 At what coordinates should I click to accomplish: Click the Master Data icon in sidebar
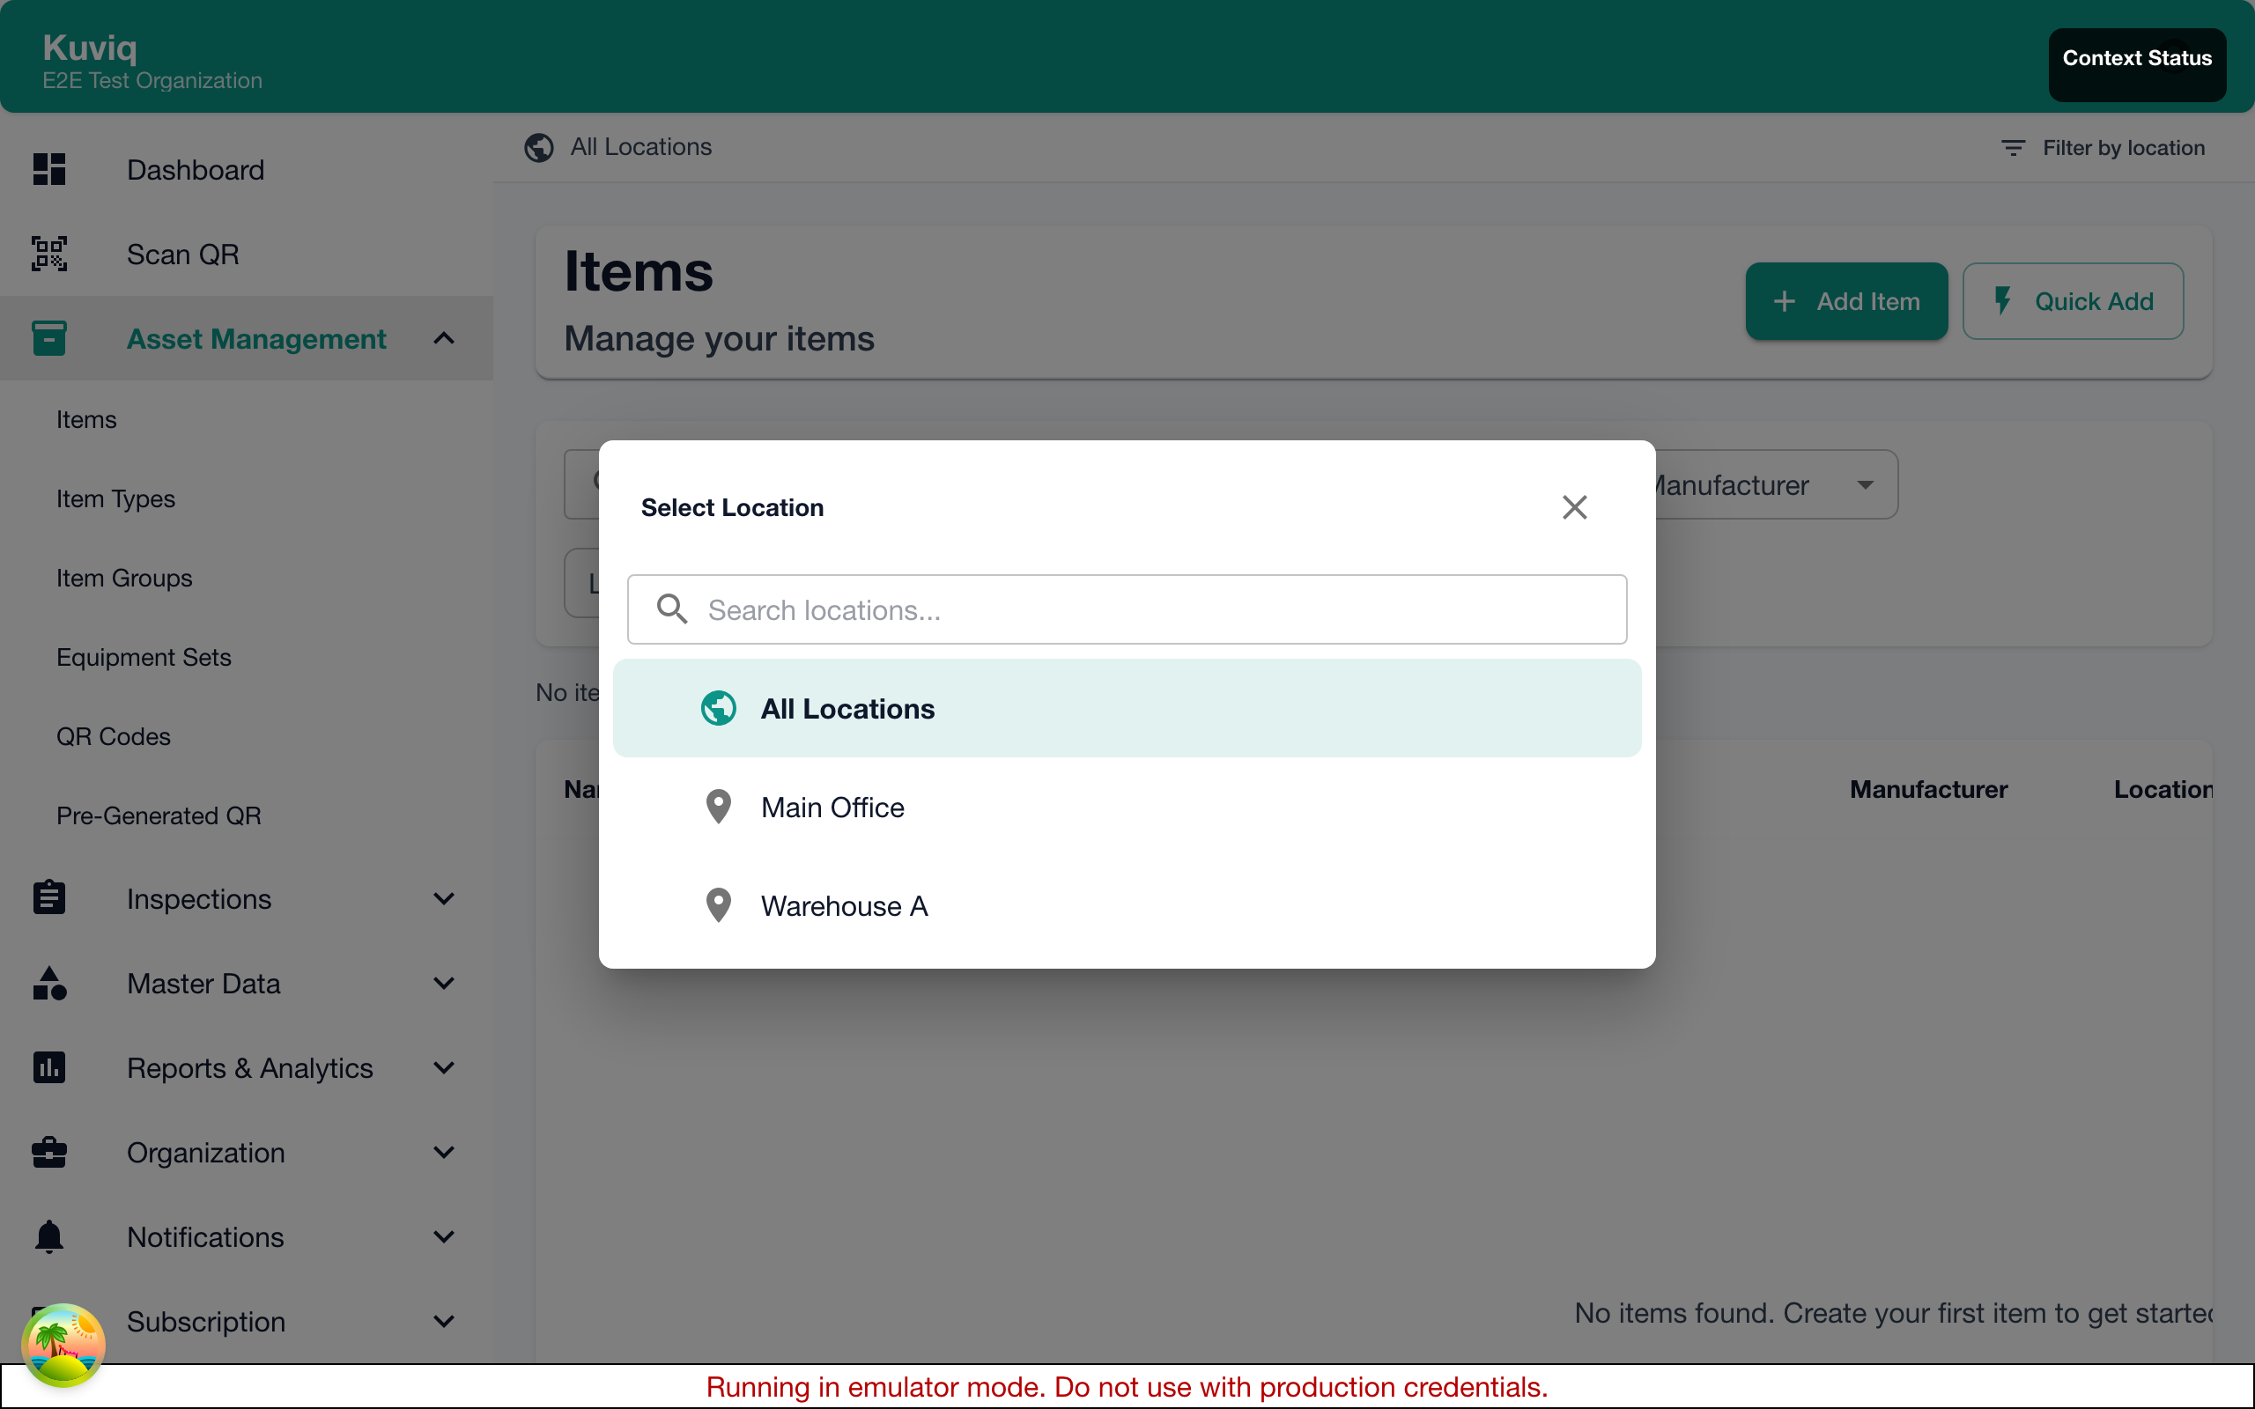48,983
